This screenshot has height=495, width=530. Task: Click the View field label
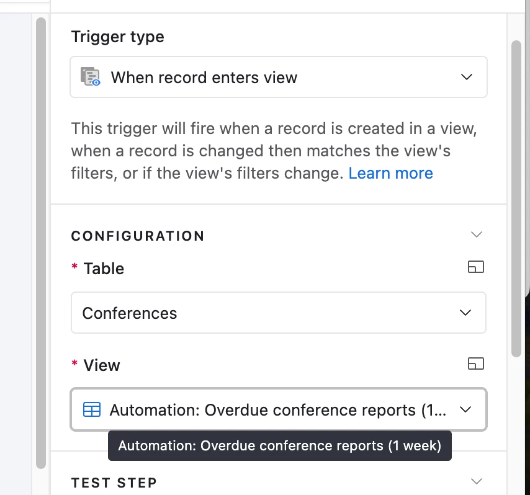click(x=101, y=365)
